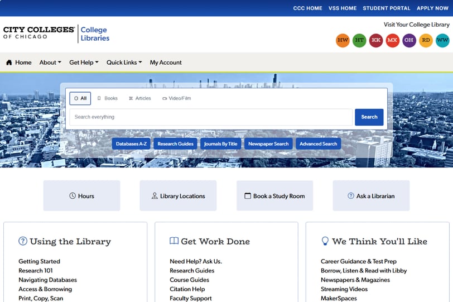
Task: Open the Navigating Databases link
Action: (47, 280)
